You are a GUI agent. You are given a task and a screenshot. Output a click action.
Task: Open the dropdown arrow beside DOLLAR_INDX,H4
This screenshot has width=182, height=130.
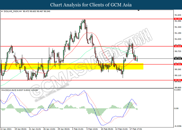[2, 11]
